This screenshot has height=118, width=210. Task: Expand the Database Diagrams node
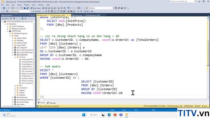pos(10,33)
